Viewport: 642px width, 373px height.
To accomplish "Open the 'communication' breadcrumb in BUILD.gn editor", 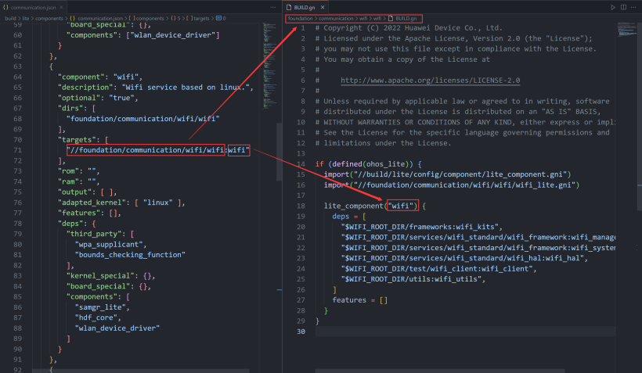I will [x=336, y=19].
